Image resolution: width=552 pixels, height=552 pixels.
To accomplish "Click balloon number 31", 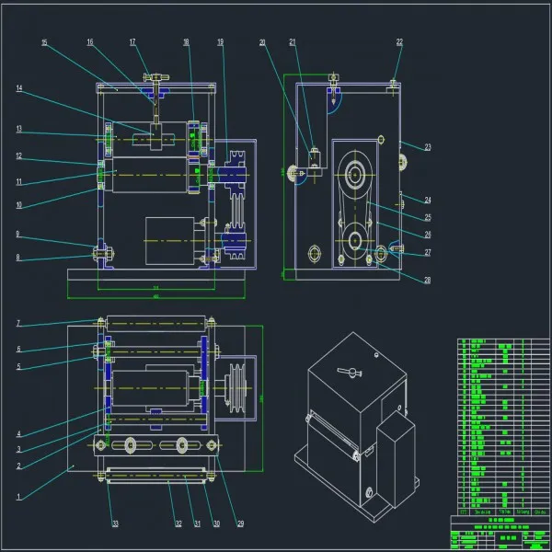I will tap(197, 523).
